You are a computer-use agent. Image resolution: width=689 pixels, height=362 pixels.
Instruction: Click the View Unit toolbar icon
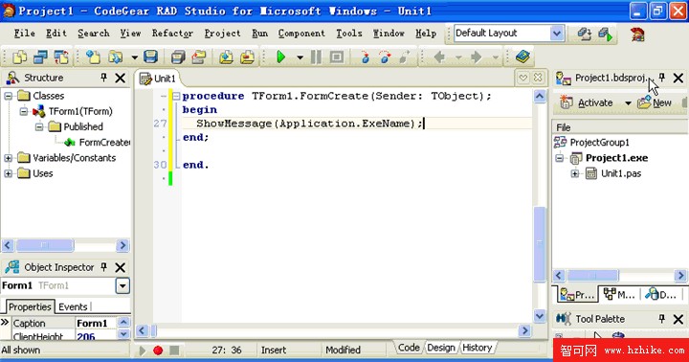coord(19,57)
